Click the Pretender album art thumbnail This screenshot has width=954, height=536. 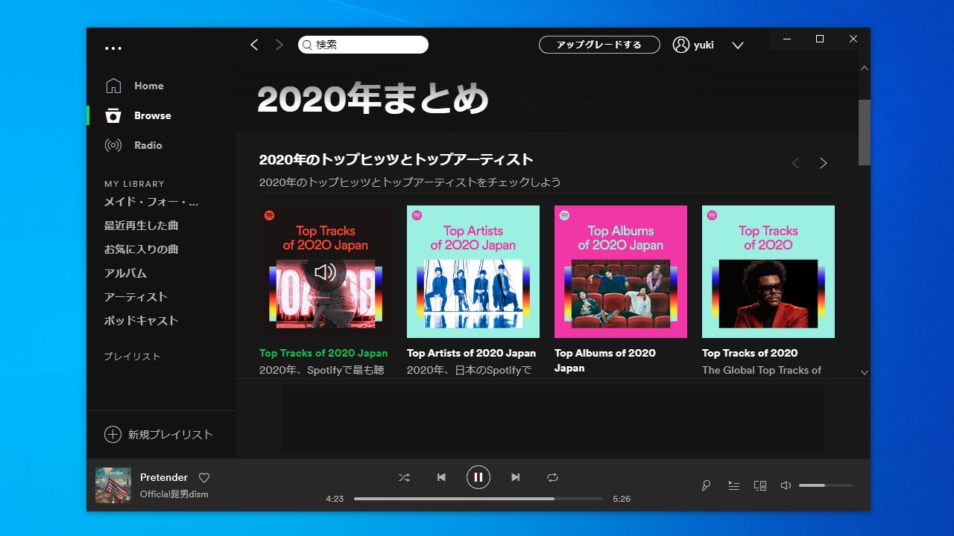point(113,485)
